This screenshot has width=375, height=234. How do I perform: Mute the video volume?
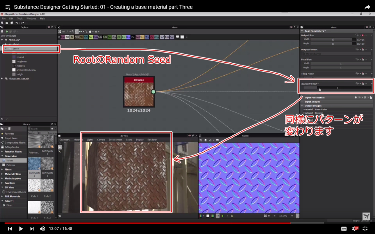tap(42, 229)
